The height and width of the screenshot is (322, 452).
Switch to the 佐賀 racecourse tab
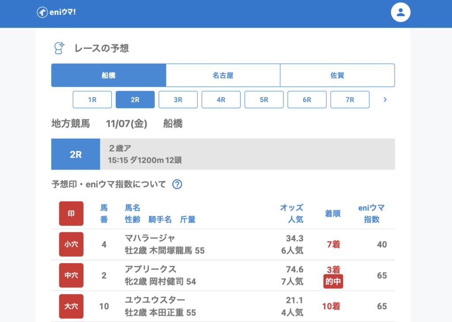[x=337, y=76]
